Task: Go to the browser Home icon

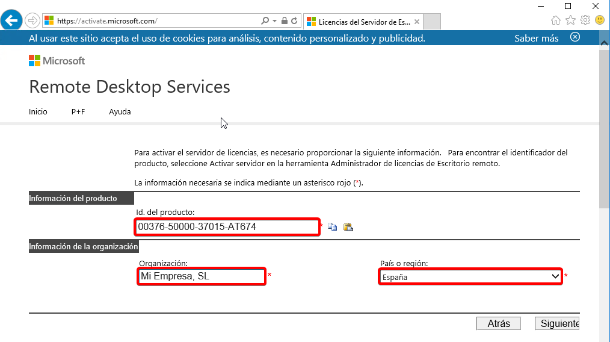Action: (x=555, y=20)
